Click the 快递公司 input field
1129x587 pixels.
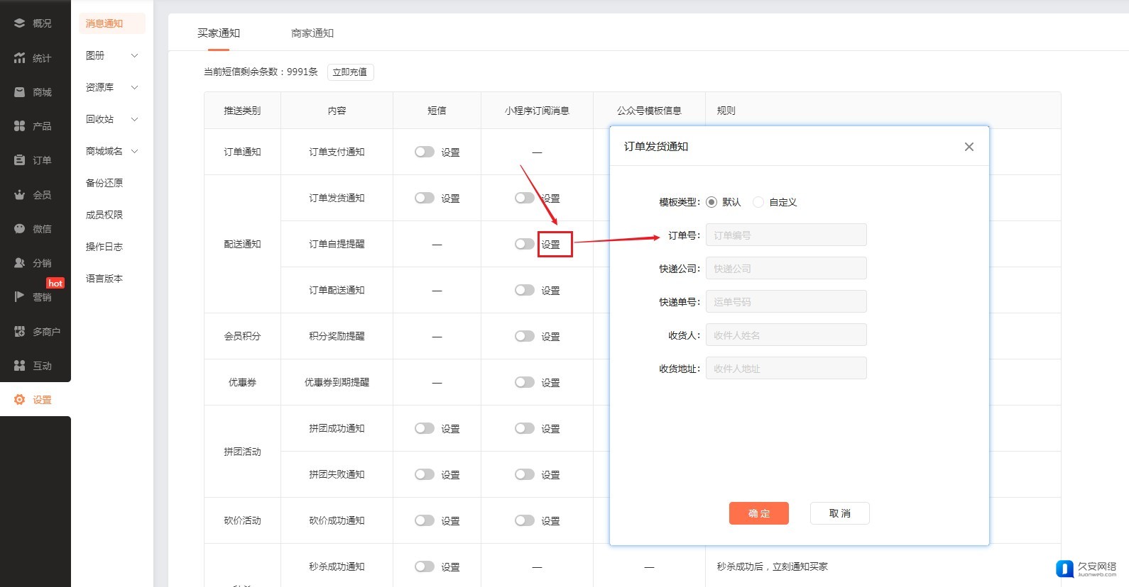pyautogui.click(x=785, y=269)
